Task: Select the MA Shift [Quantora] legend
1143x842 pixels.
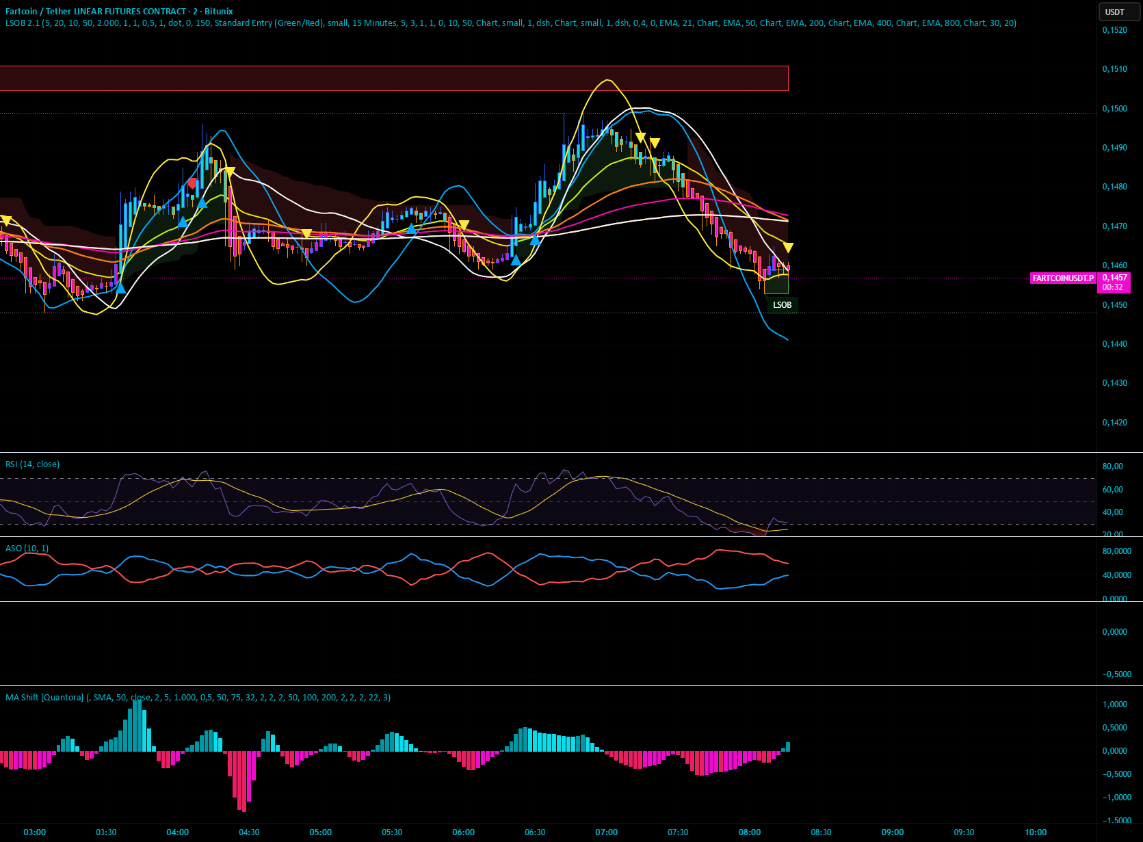Action: (x=198, y=698)
